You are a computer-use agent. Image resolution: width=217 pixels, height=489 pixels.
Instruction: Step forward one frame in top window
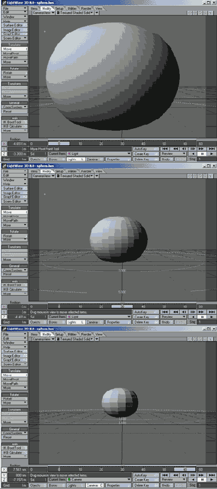click(193, 149)
